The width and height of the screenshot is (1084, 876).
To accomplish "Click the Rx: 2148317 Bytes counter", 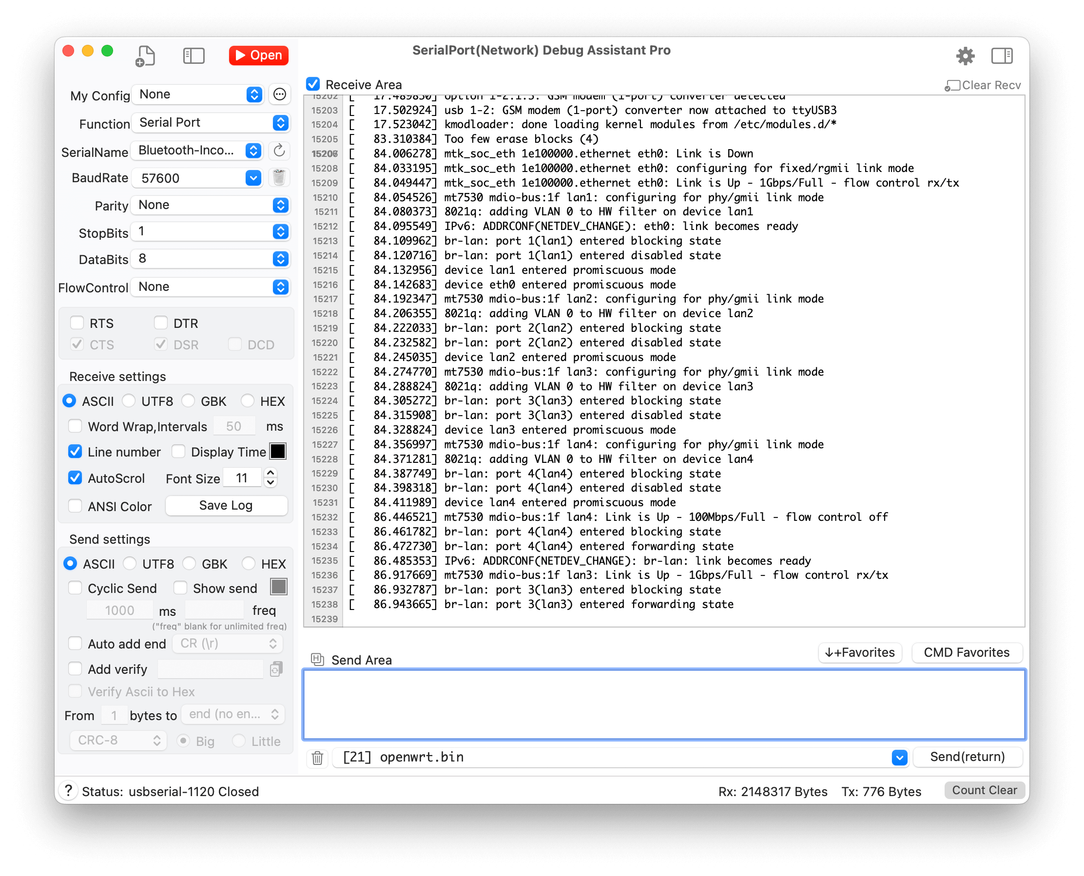I will click(x=773, y=791).
